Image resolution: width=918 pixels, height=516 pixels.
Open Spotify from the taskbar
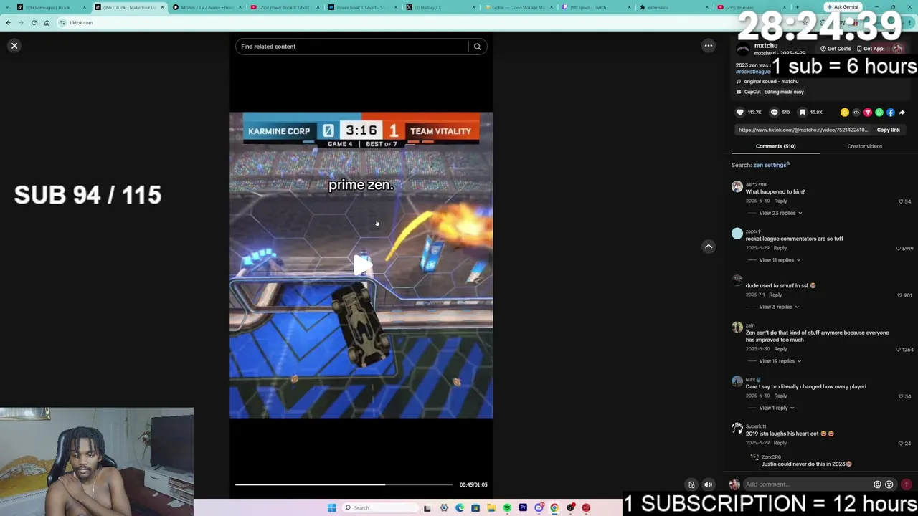click(507, 508)
